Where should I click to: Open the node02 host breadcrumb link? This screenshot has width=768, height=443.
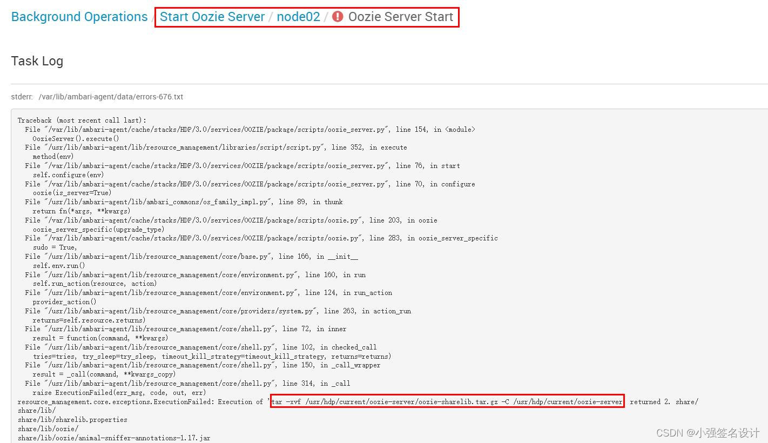(299, 17)
